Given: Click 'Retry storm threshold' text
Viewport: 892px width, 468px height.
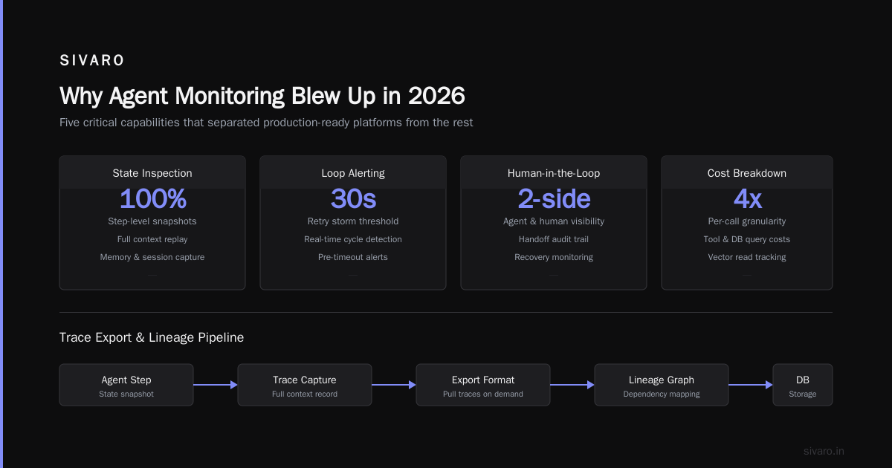Looking at the screenshot, I should pos(353,221).
